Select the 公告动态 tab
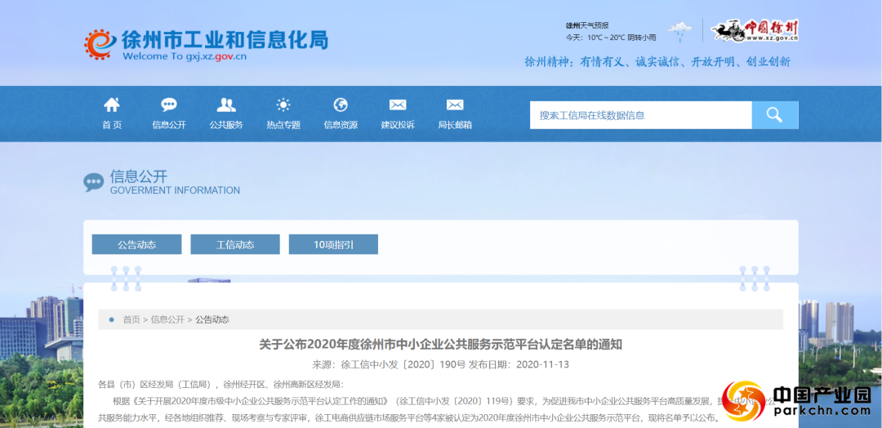 [x=136, y=244]
